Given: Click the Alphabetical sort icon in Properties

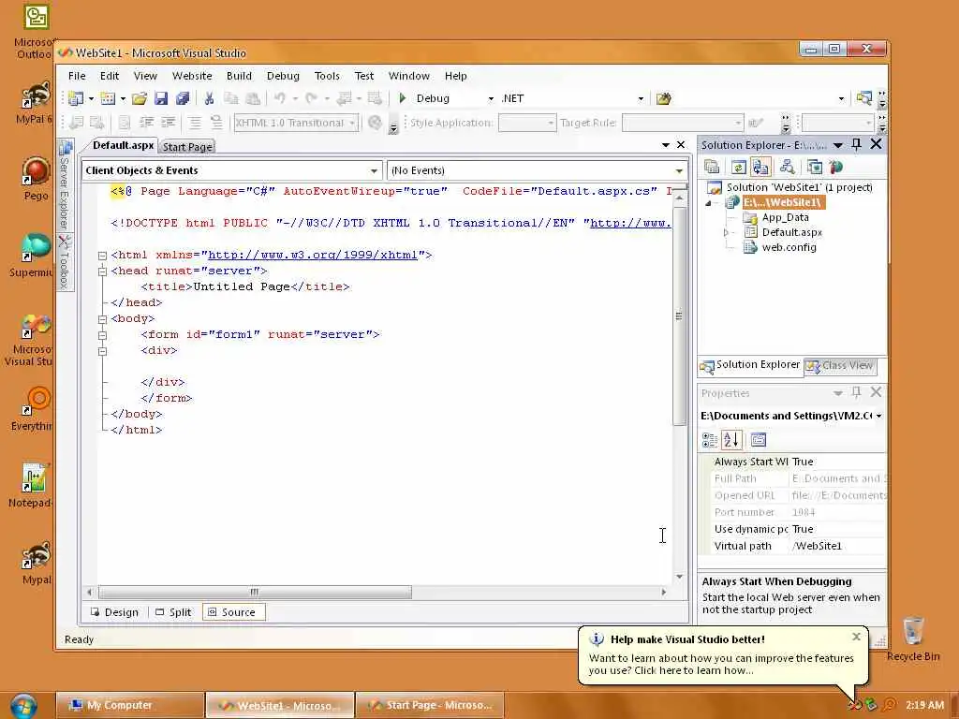Looking at the screenshot, I should tap(731, 440).
